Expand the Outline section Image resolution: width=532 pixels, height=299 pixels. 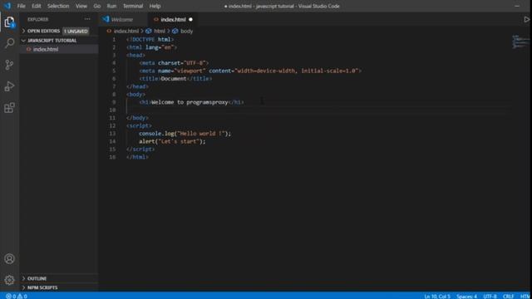[37, 278]
